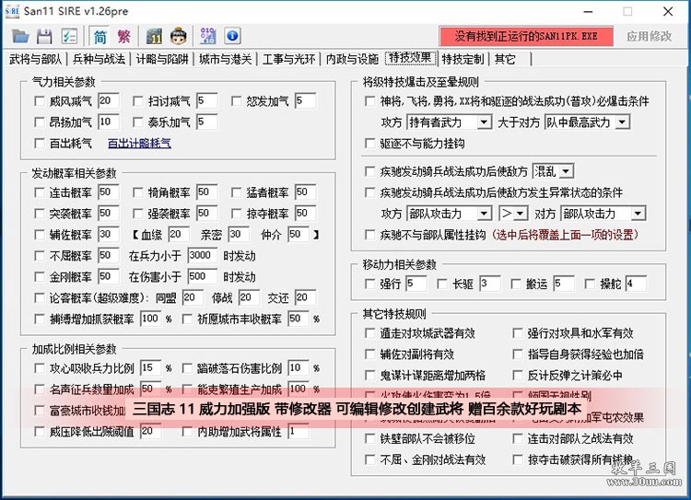Check 指导自身获得经验也加倍 option
Viewport: 691px width, 500px height.
(518, 355)
